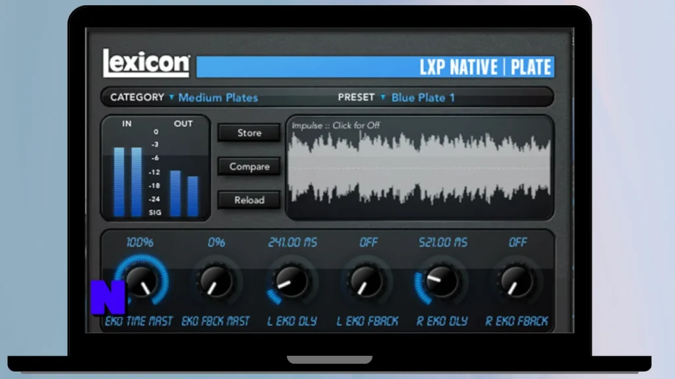Adjust the EKO TIME MAST knob
The width and height of the screenshot is (675, 379).
tap(142, 281)
